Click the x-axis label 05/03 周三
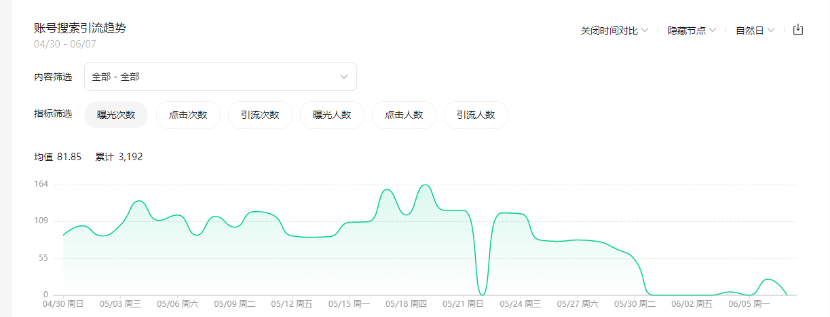This screenshot has height=317, width=830. tap(120, 305)
